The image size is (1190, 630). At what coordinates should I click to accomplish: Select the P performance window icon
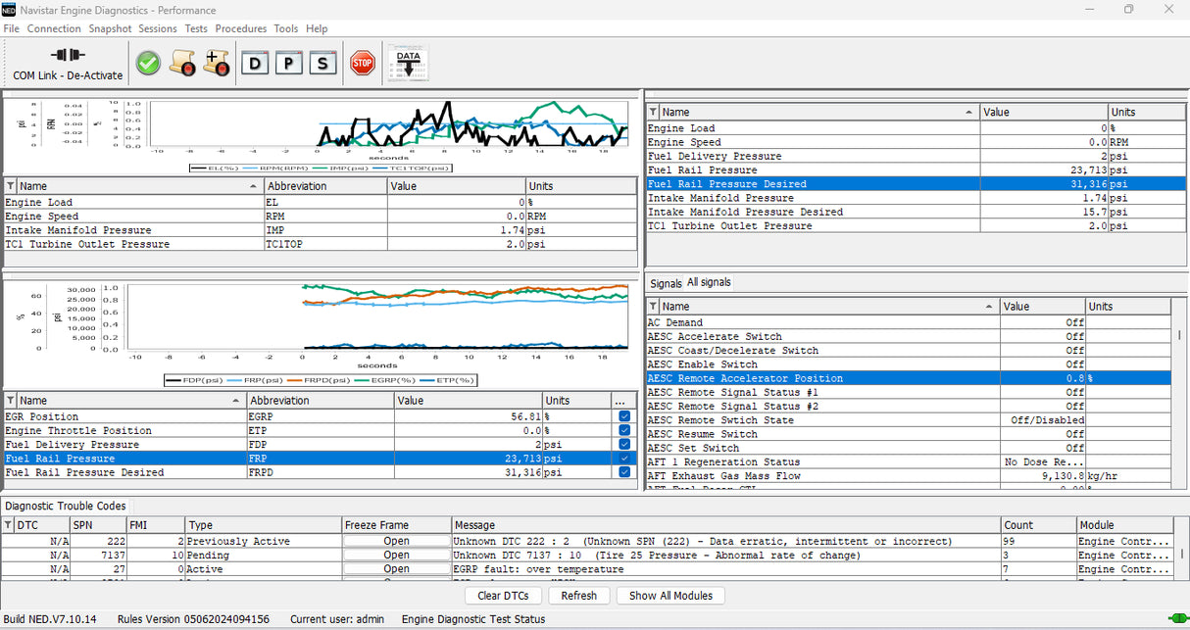[288, 63]
